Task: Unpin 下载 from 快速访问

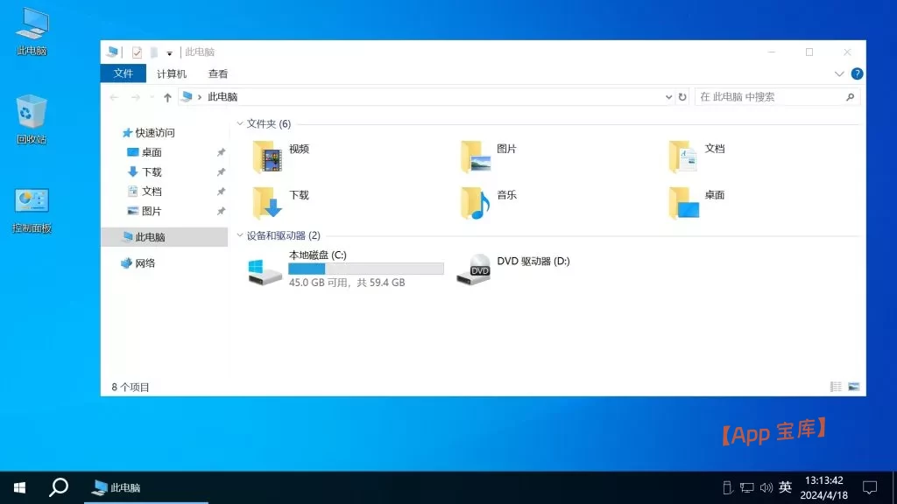Action: (x=221, y=171)
